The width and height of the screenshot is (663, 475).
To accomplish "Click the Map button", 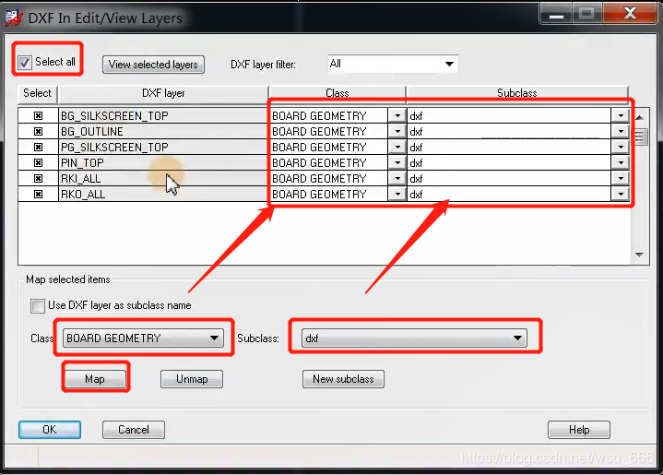I will point(95,378).
